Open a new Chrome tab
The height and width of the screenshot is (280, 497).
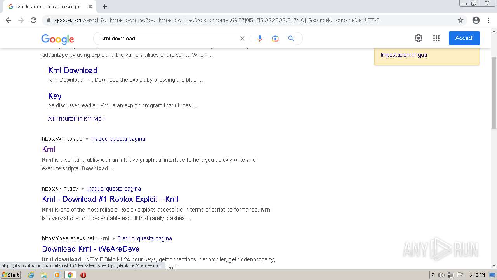[105, 7]
